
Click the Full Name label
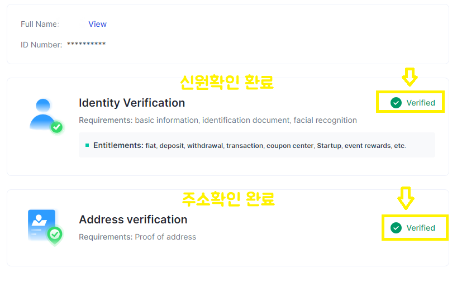tap(40, 24)
